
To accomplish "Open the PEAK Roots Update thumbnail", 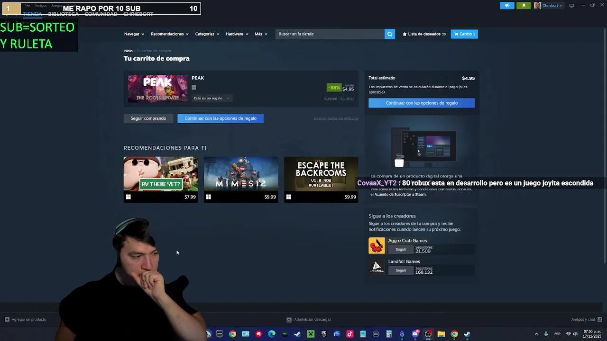I will (x=158, y=89).
